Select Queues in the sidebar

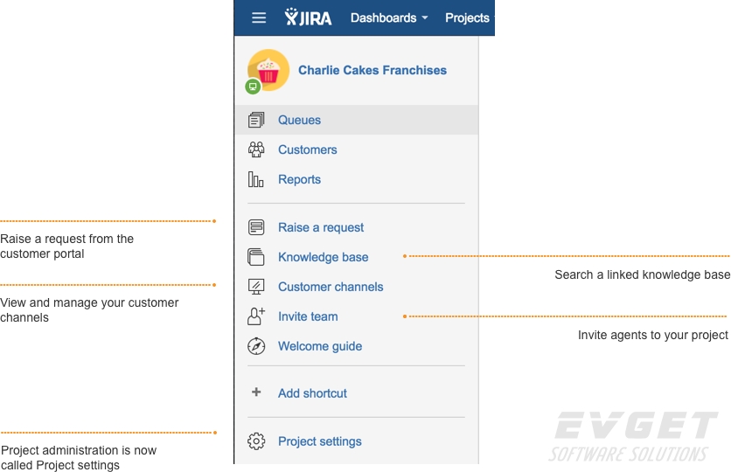click(299, 120)
